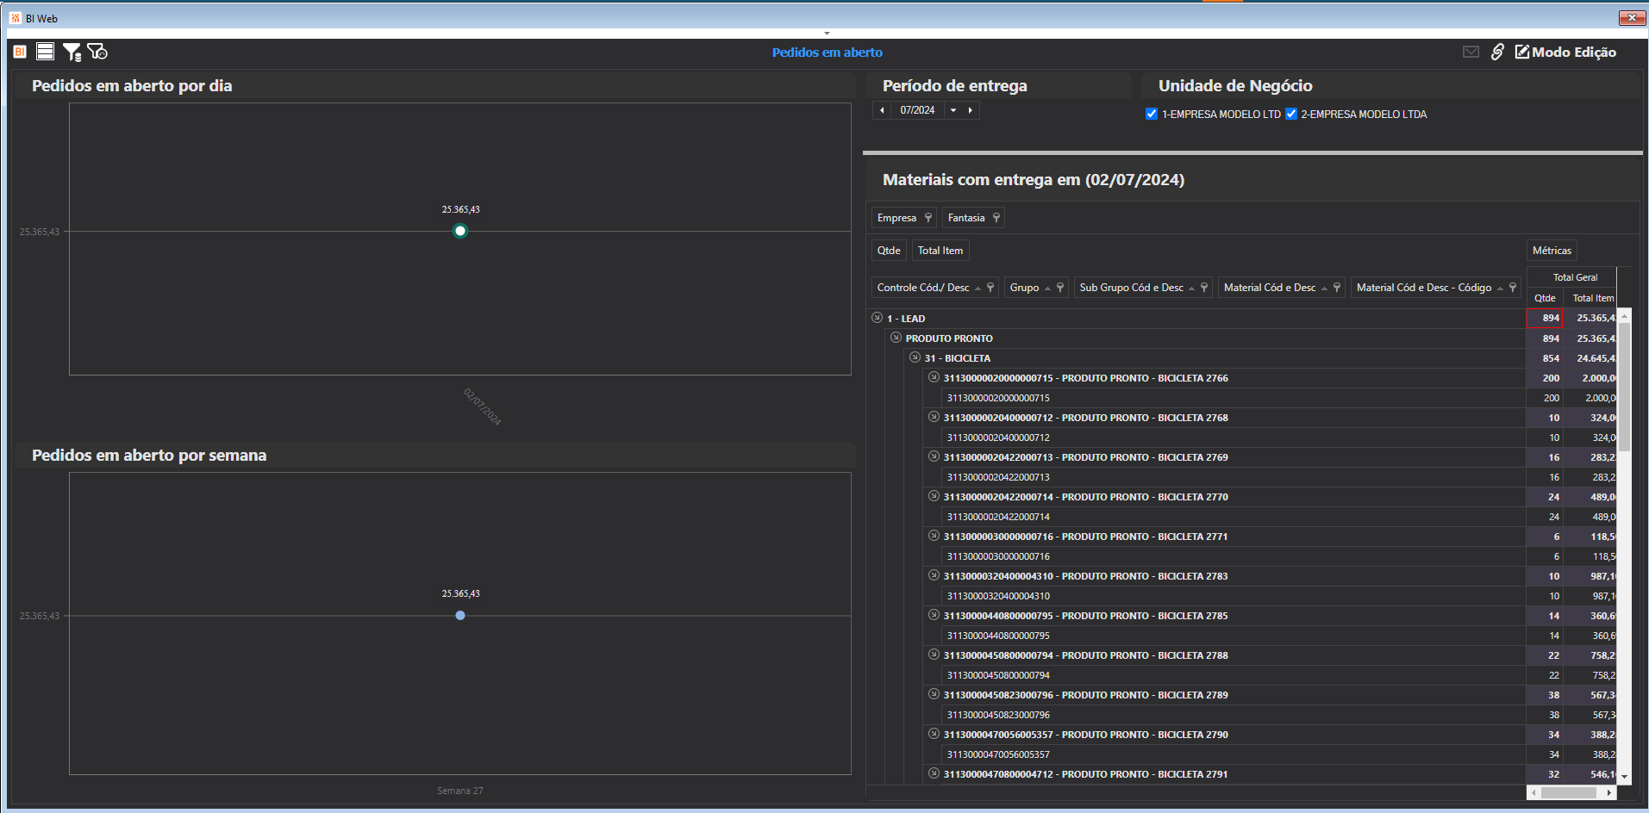Click the weekly chart data point 25.365,43
The image size is (1649, 813).
460,616
